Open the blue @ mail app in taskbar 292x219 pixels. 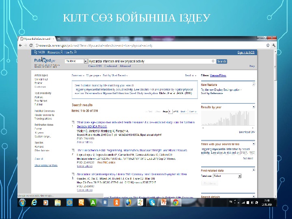coord(69,202)
